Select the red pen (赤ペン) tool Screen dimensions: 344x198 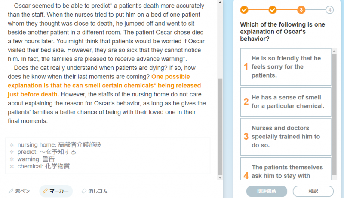tap(19, 191)
